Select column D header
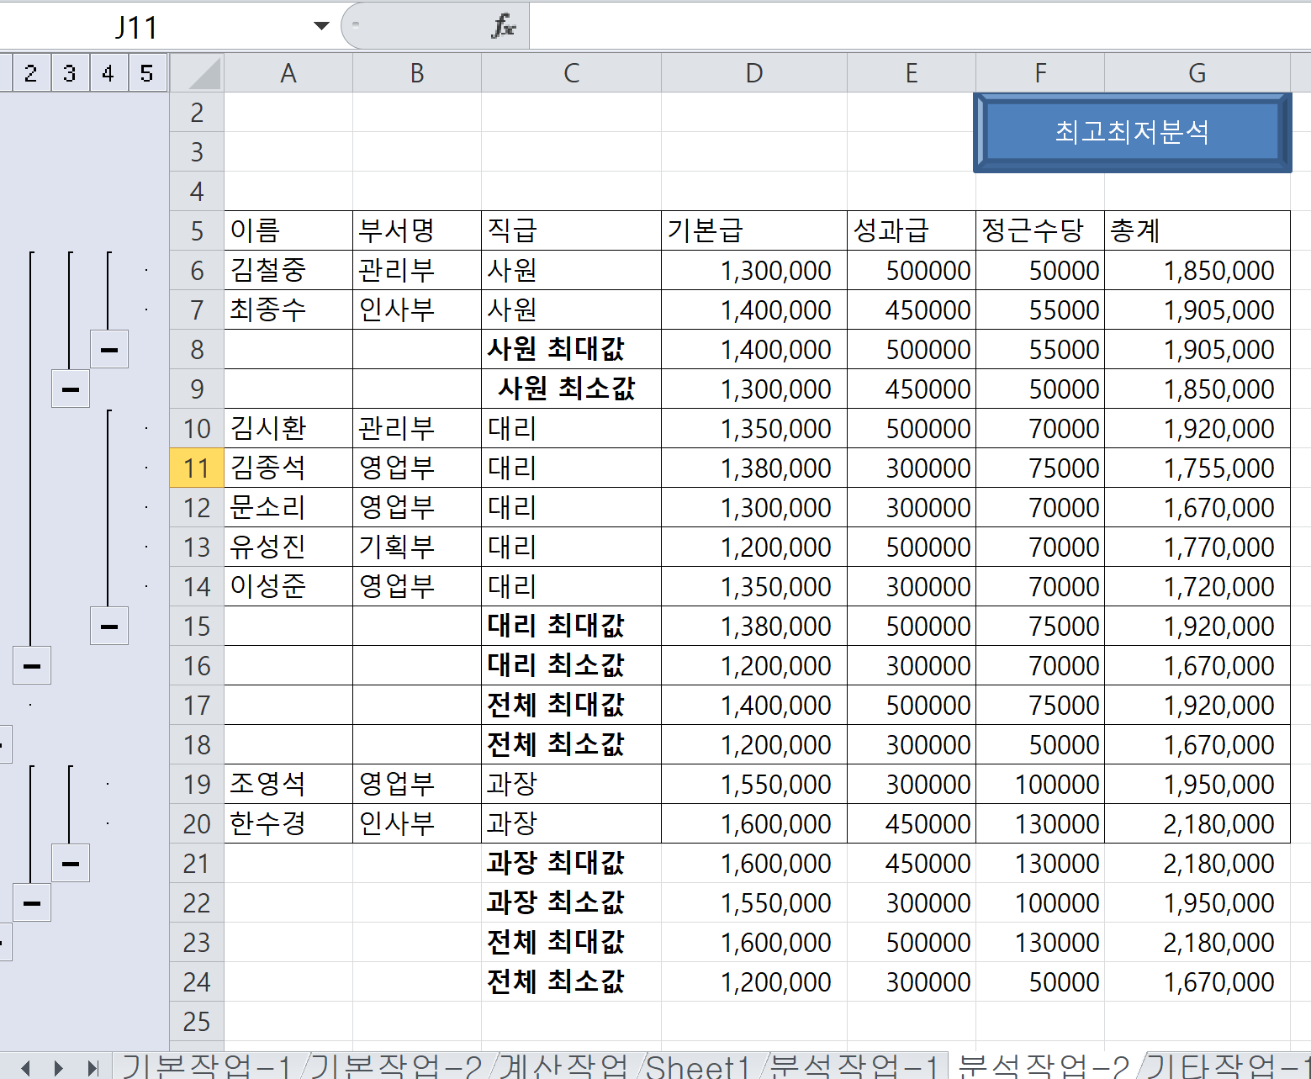Image resolution: width=1311 pixels, height=1079 pixels. 753,73
